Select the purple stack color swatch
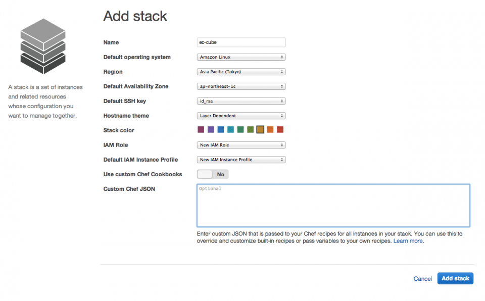This screenshot has height=301, width=485. (211, 129)
